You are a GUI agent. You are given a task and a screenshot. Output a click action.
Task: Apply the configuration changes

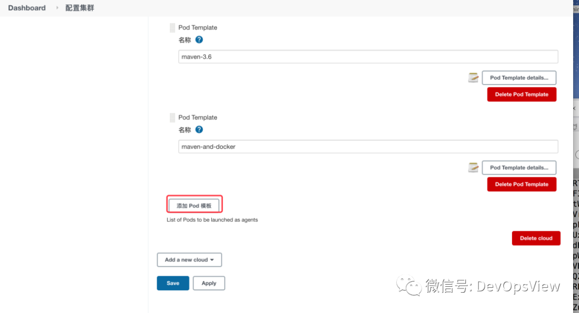[209, 283]
